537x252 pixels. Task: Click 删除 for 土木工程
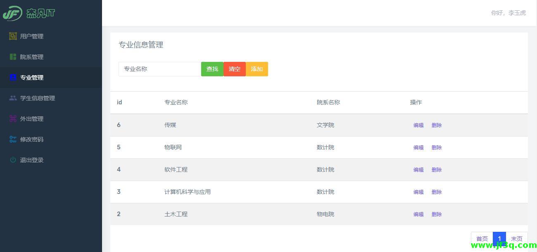tap(436, 214)
